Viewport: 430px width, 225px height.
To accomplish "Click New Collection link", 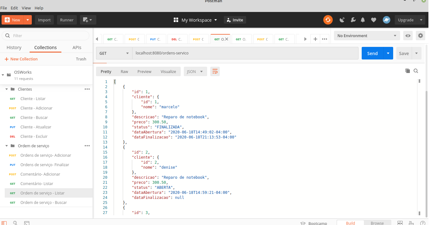I will (21, 59).
